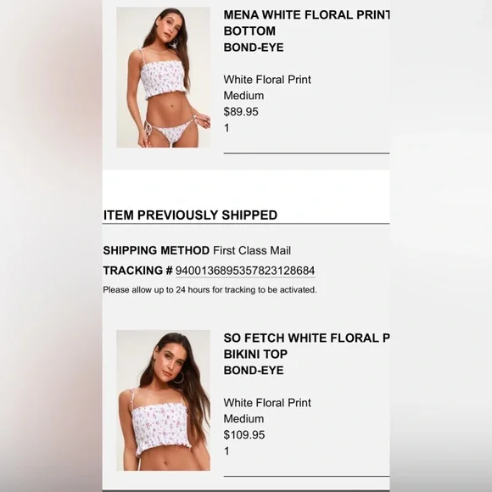Click the BOTTOM word in first title
492x492 pixels.
[x=249, y=31]
